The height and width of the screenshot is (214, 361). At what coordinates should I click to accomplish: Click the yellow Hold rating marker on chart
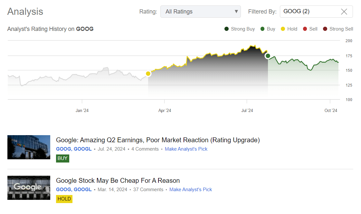tap(148, 74)
